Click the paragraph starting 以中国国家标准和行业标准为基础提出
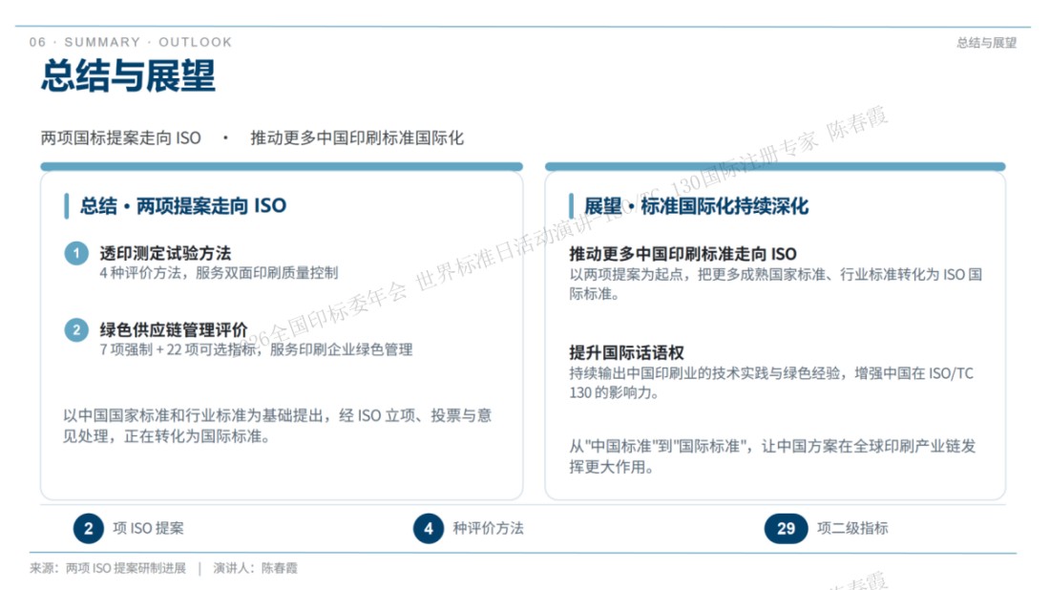The width and height of the screenshot is (1050, 590). coord(278,426)
